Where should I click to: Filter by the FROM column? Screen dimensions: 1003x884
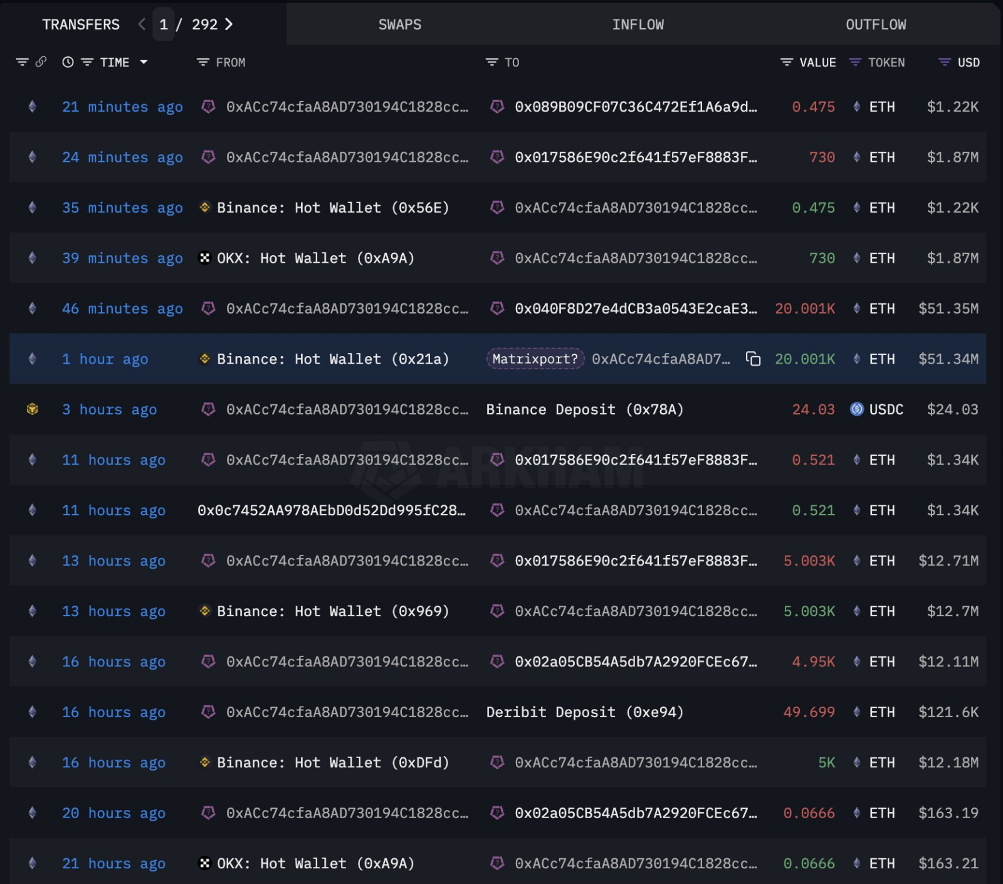[203, 62]
